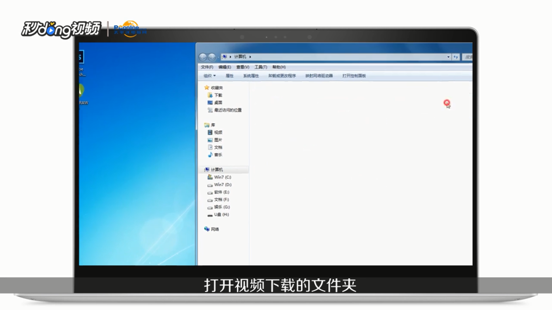Click the 桌面 monitor icon in favorites
Image resolution: width=552 pixels, height=310 pixels.
210,103
